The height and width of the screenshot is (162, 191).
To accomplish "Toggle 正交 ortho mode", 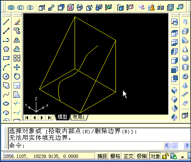I will (128, 156).
